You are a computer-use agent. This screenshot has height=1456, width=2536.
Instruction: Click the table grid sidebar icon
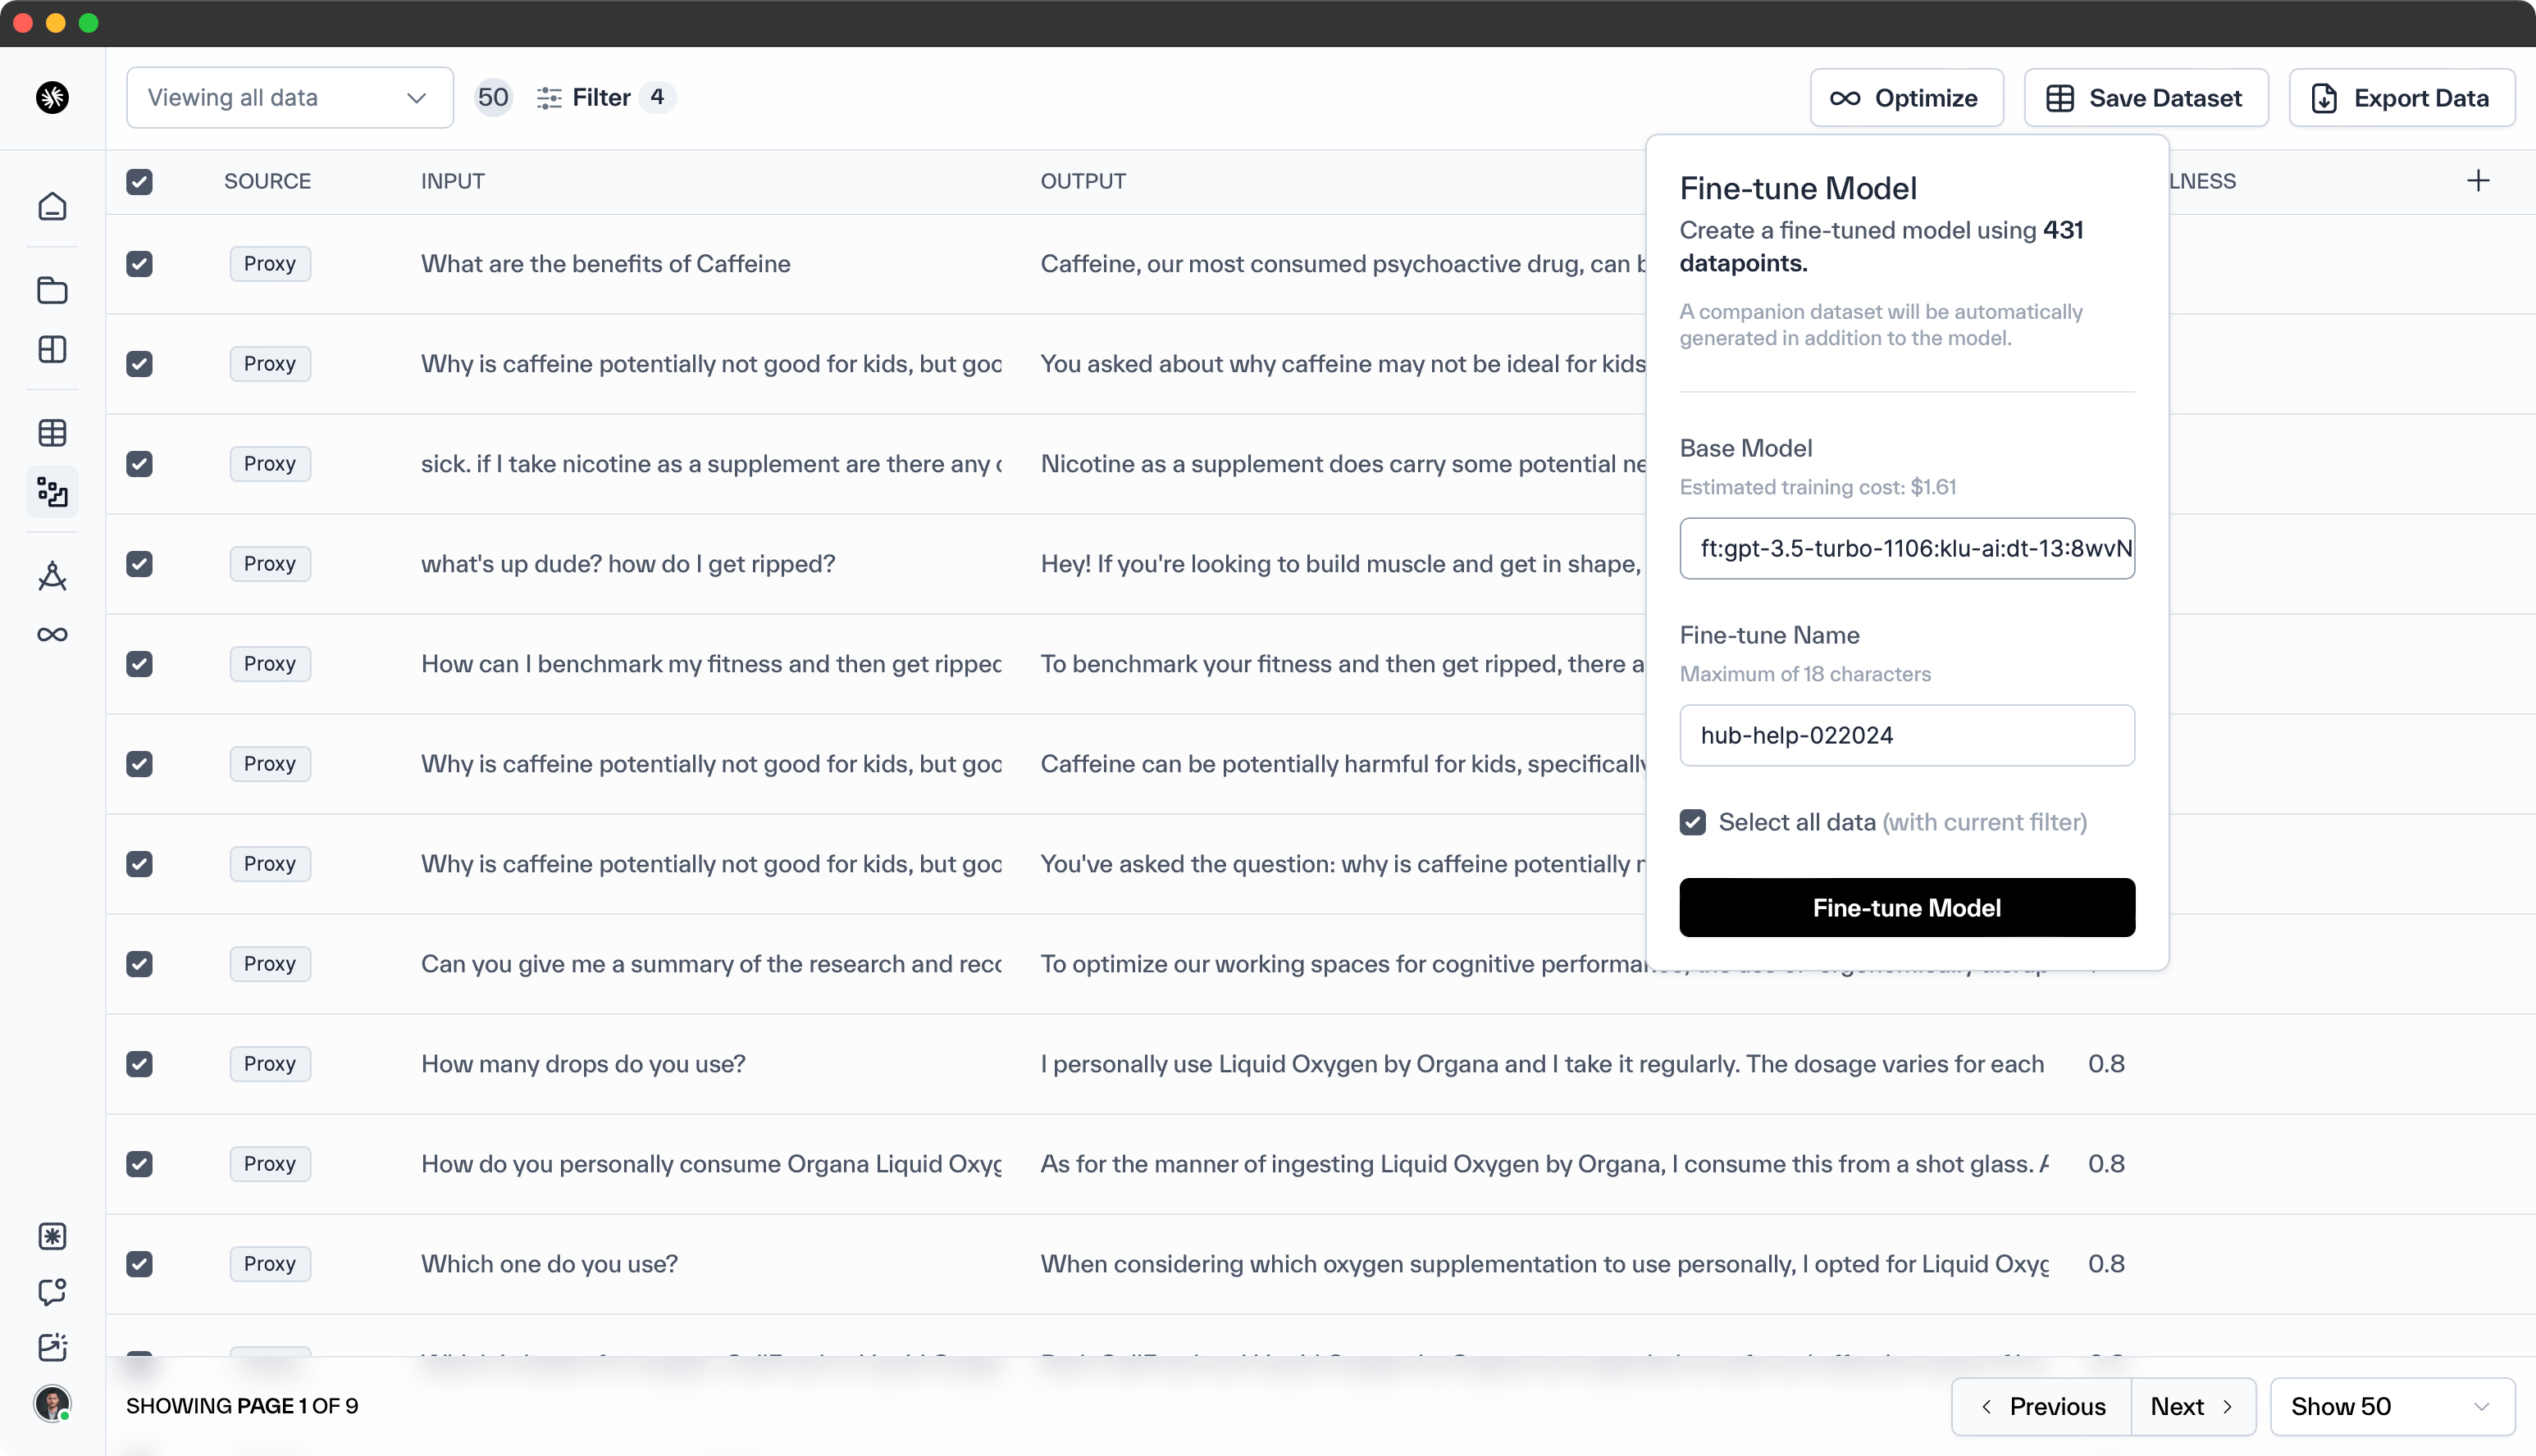(52, 433)
